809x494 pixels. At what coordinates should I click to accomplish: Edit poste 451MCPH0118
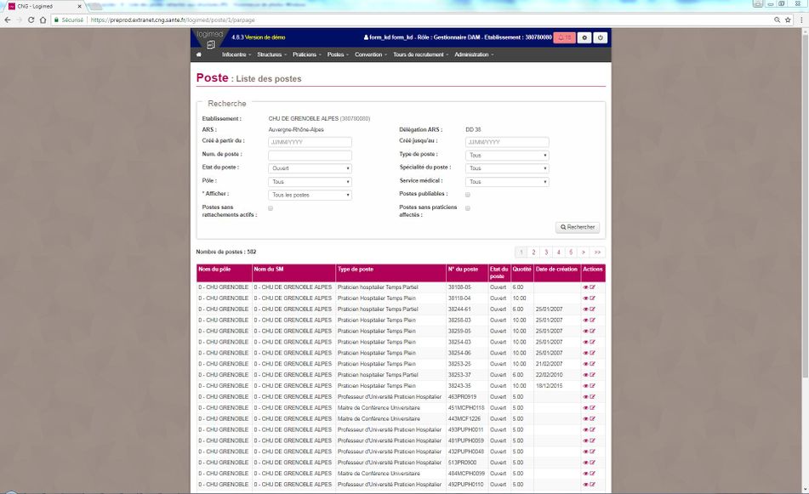click(x=592, y=408)
